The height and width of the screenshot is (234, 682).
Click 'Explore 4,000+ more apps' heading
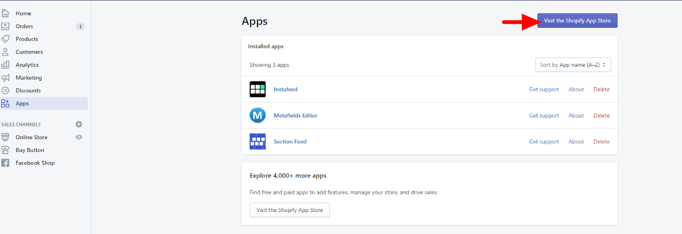(288, 175)
